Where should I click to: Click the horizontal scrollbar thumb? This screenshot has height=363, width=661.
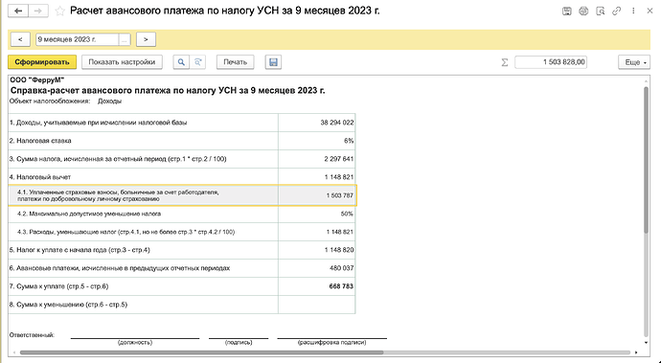201,352
